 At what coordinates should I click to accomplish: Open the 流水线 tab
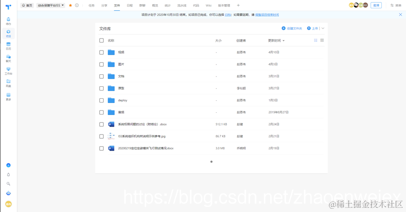(182, 6)
